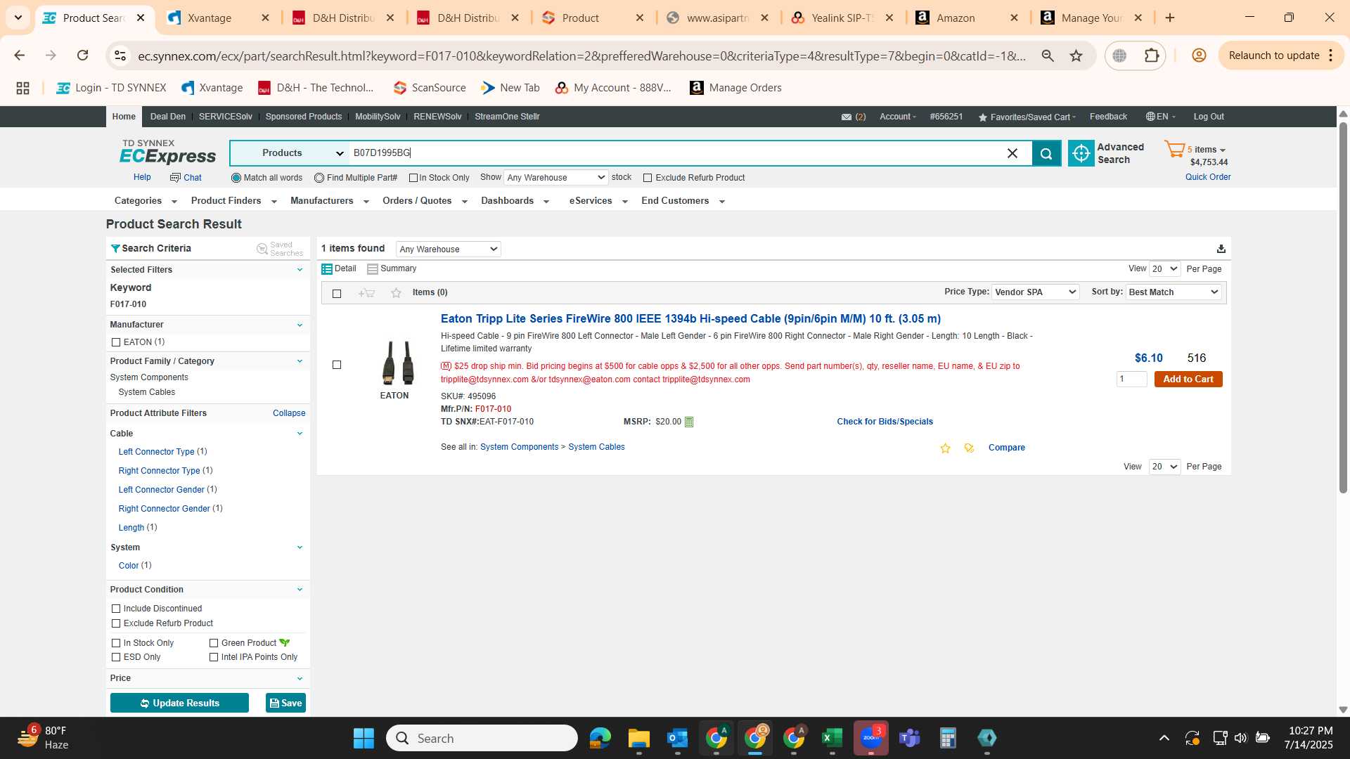Change top View per page dropdown
This screenshot has height=759, width=1350.
point(1164,269)
